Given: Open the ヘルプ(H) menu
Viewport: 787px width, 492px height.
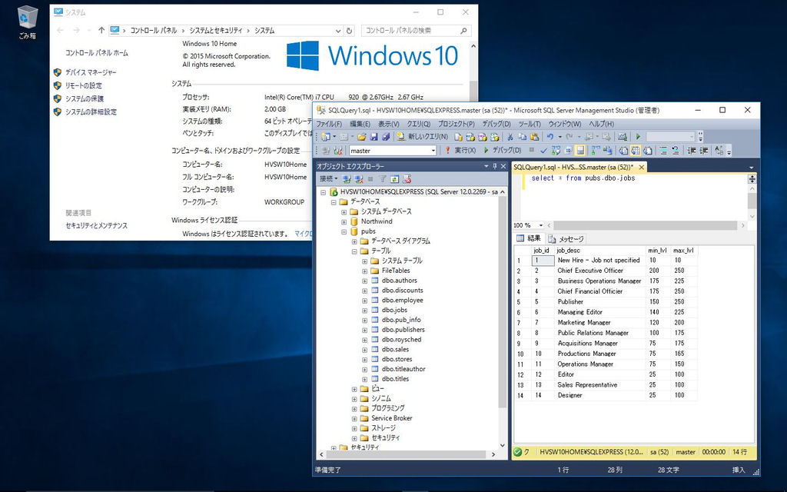Looking at the screenshot, I should 601,124.
